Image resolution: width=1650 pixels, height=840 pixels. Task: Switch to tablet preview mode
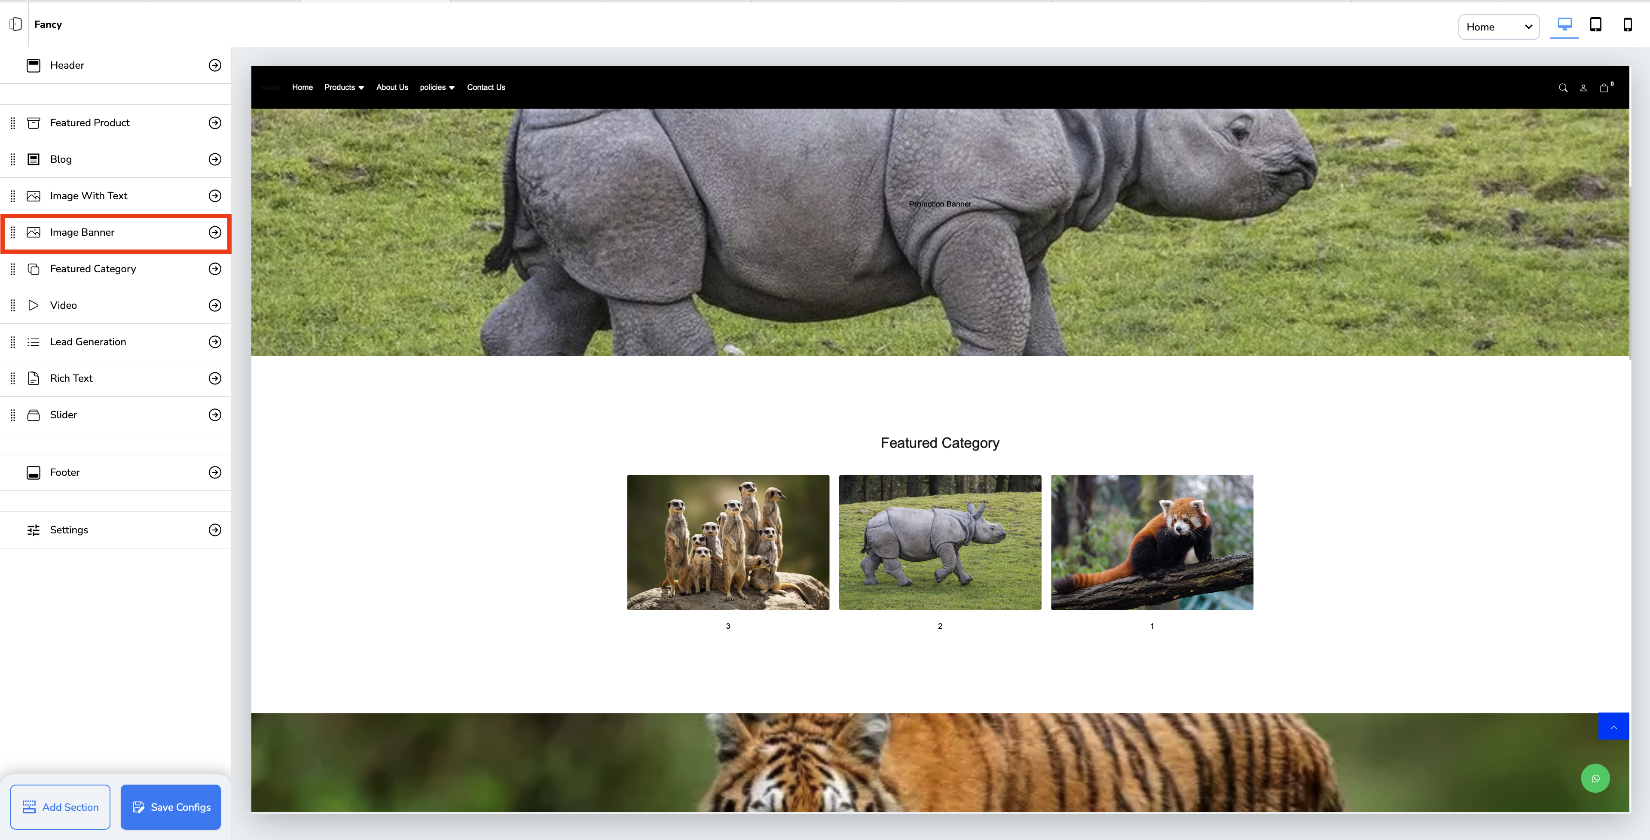pos(1595,24)
